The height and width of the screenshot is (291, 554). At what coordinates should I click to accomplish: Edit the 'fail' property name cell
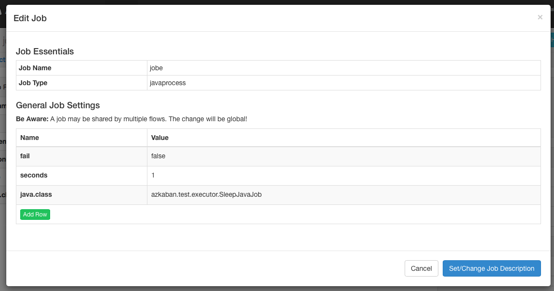click(81, 156)
